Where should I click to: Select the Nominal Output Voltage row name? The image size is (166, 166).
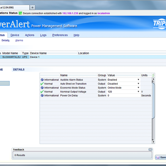pyautogui.click(x=73, y=92)
